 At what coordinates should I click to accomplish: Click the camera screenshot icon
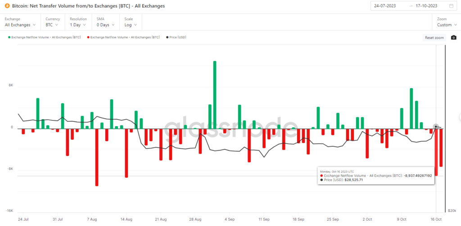(x=454, y=38)
